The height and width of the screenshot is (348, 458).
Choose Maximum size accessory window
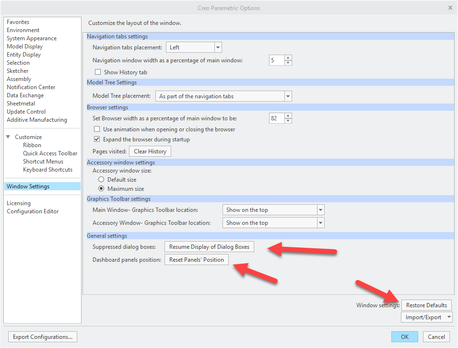(x=101, y=188)
